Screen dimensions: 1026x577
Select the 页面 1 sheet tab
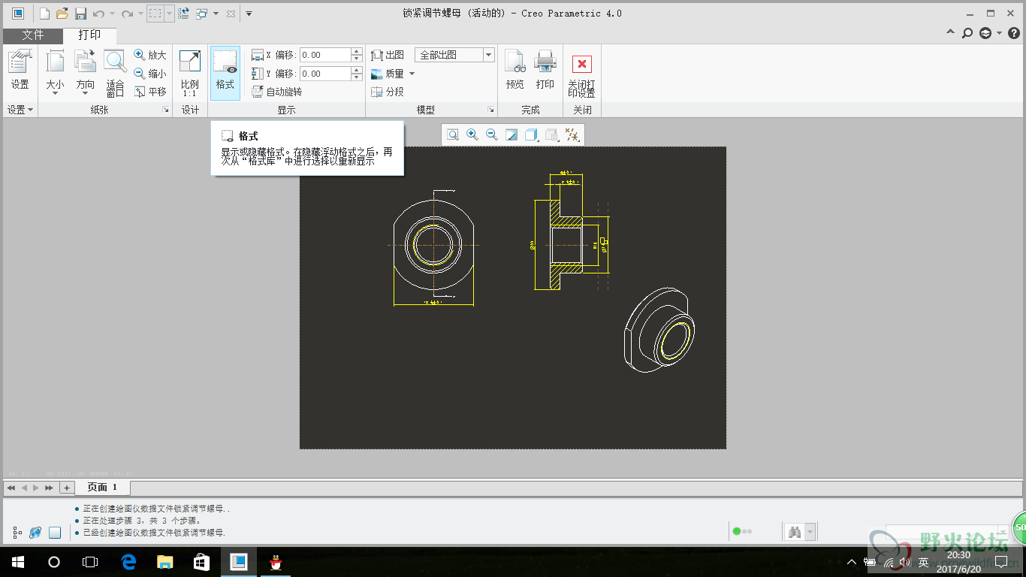(x=102, y=488)
